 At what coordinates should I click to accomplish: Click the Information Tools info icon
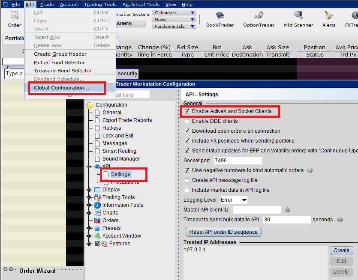(97, 205)
